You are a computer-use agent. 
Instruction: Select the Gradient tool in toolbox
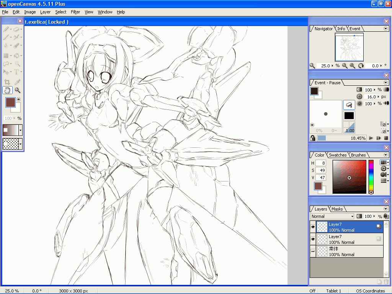(x=6, y=56)
